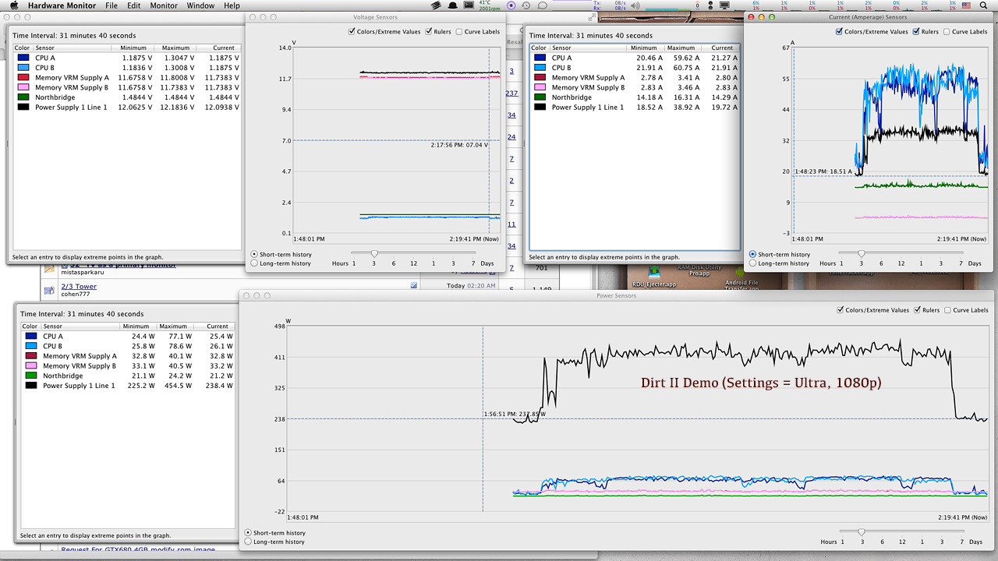
Task: Select Long-term history in Power Sensors
Action: click(x=249, y=542)
